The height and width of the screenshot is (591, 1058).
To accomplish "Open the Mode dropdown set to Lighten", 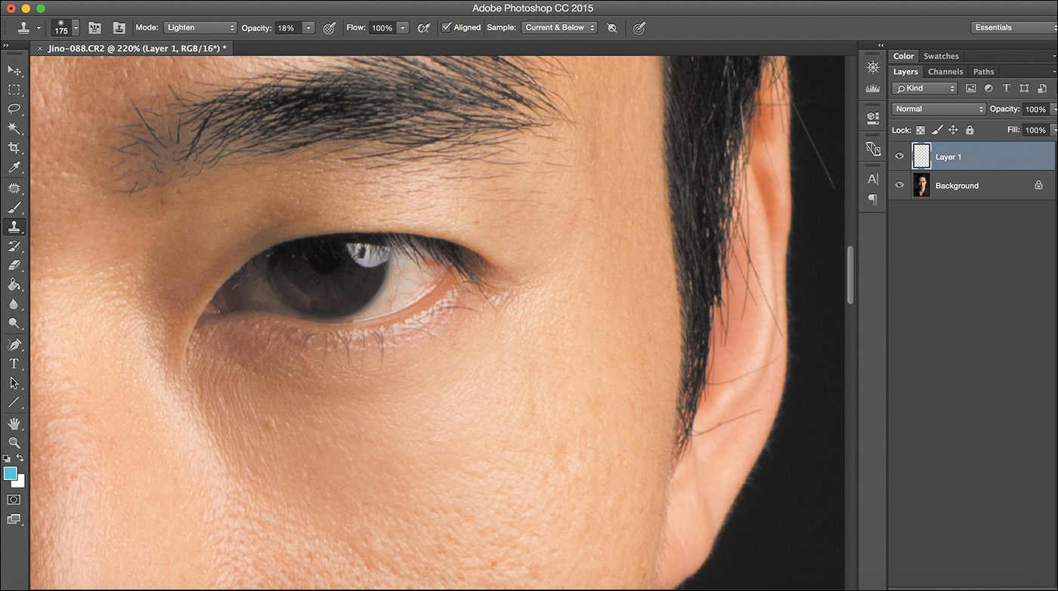I will click(x=200, y=27).
